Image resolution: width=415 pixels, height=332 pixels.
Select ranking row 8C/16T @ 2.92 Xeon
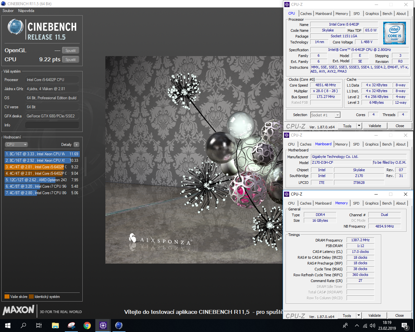42,160
